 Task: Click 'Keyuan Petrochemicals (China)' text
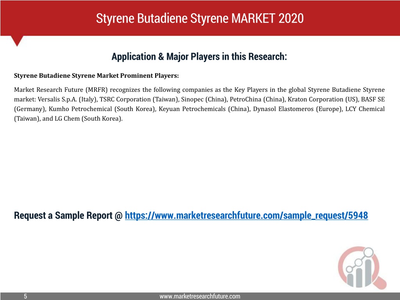205,109
